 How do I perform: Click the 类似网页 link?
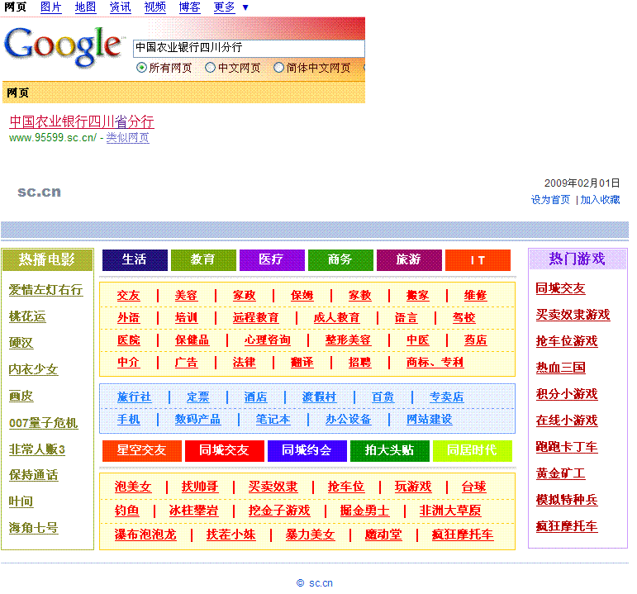tap(127, 138)
